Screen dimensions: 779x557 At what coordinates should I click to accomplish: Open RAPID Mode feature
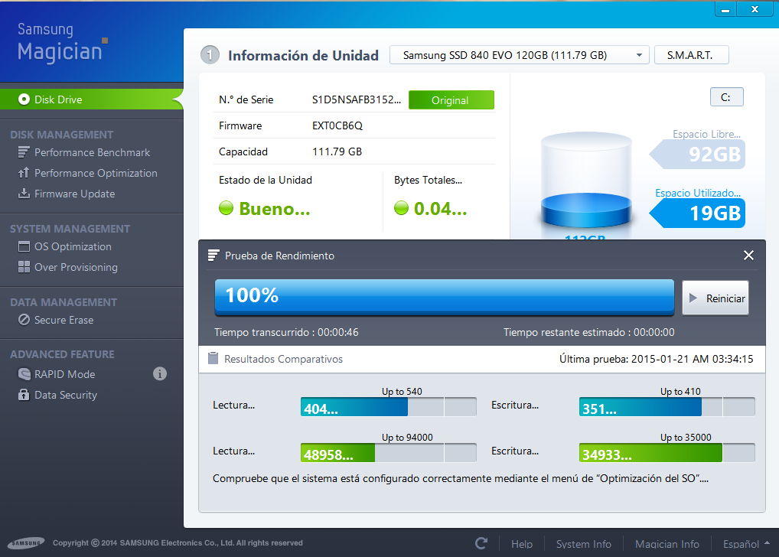(x=64, y=374)
